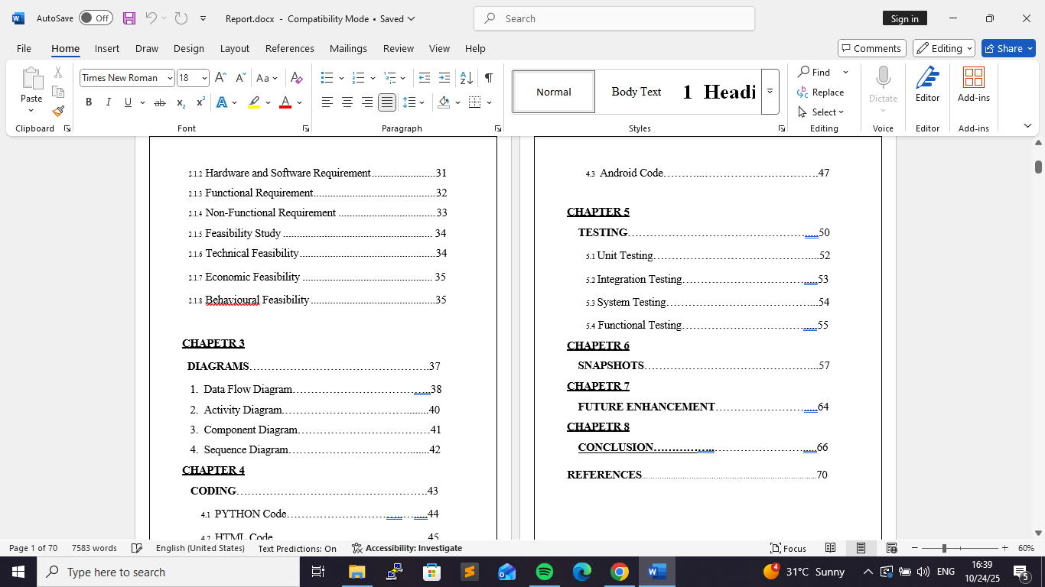Click the Format Painter brush icon

58,111
